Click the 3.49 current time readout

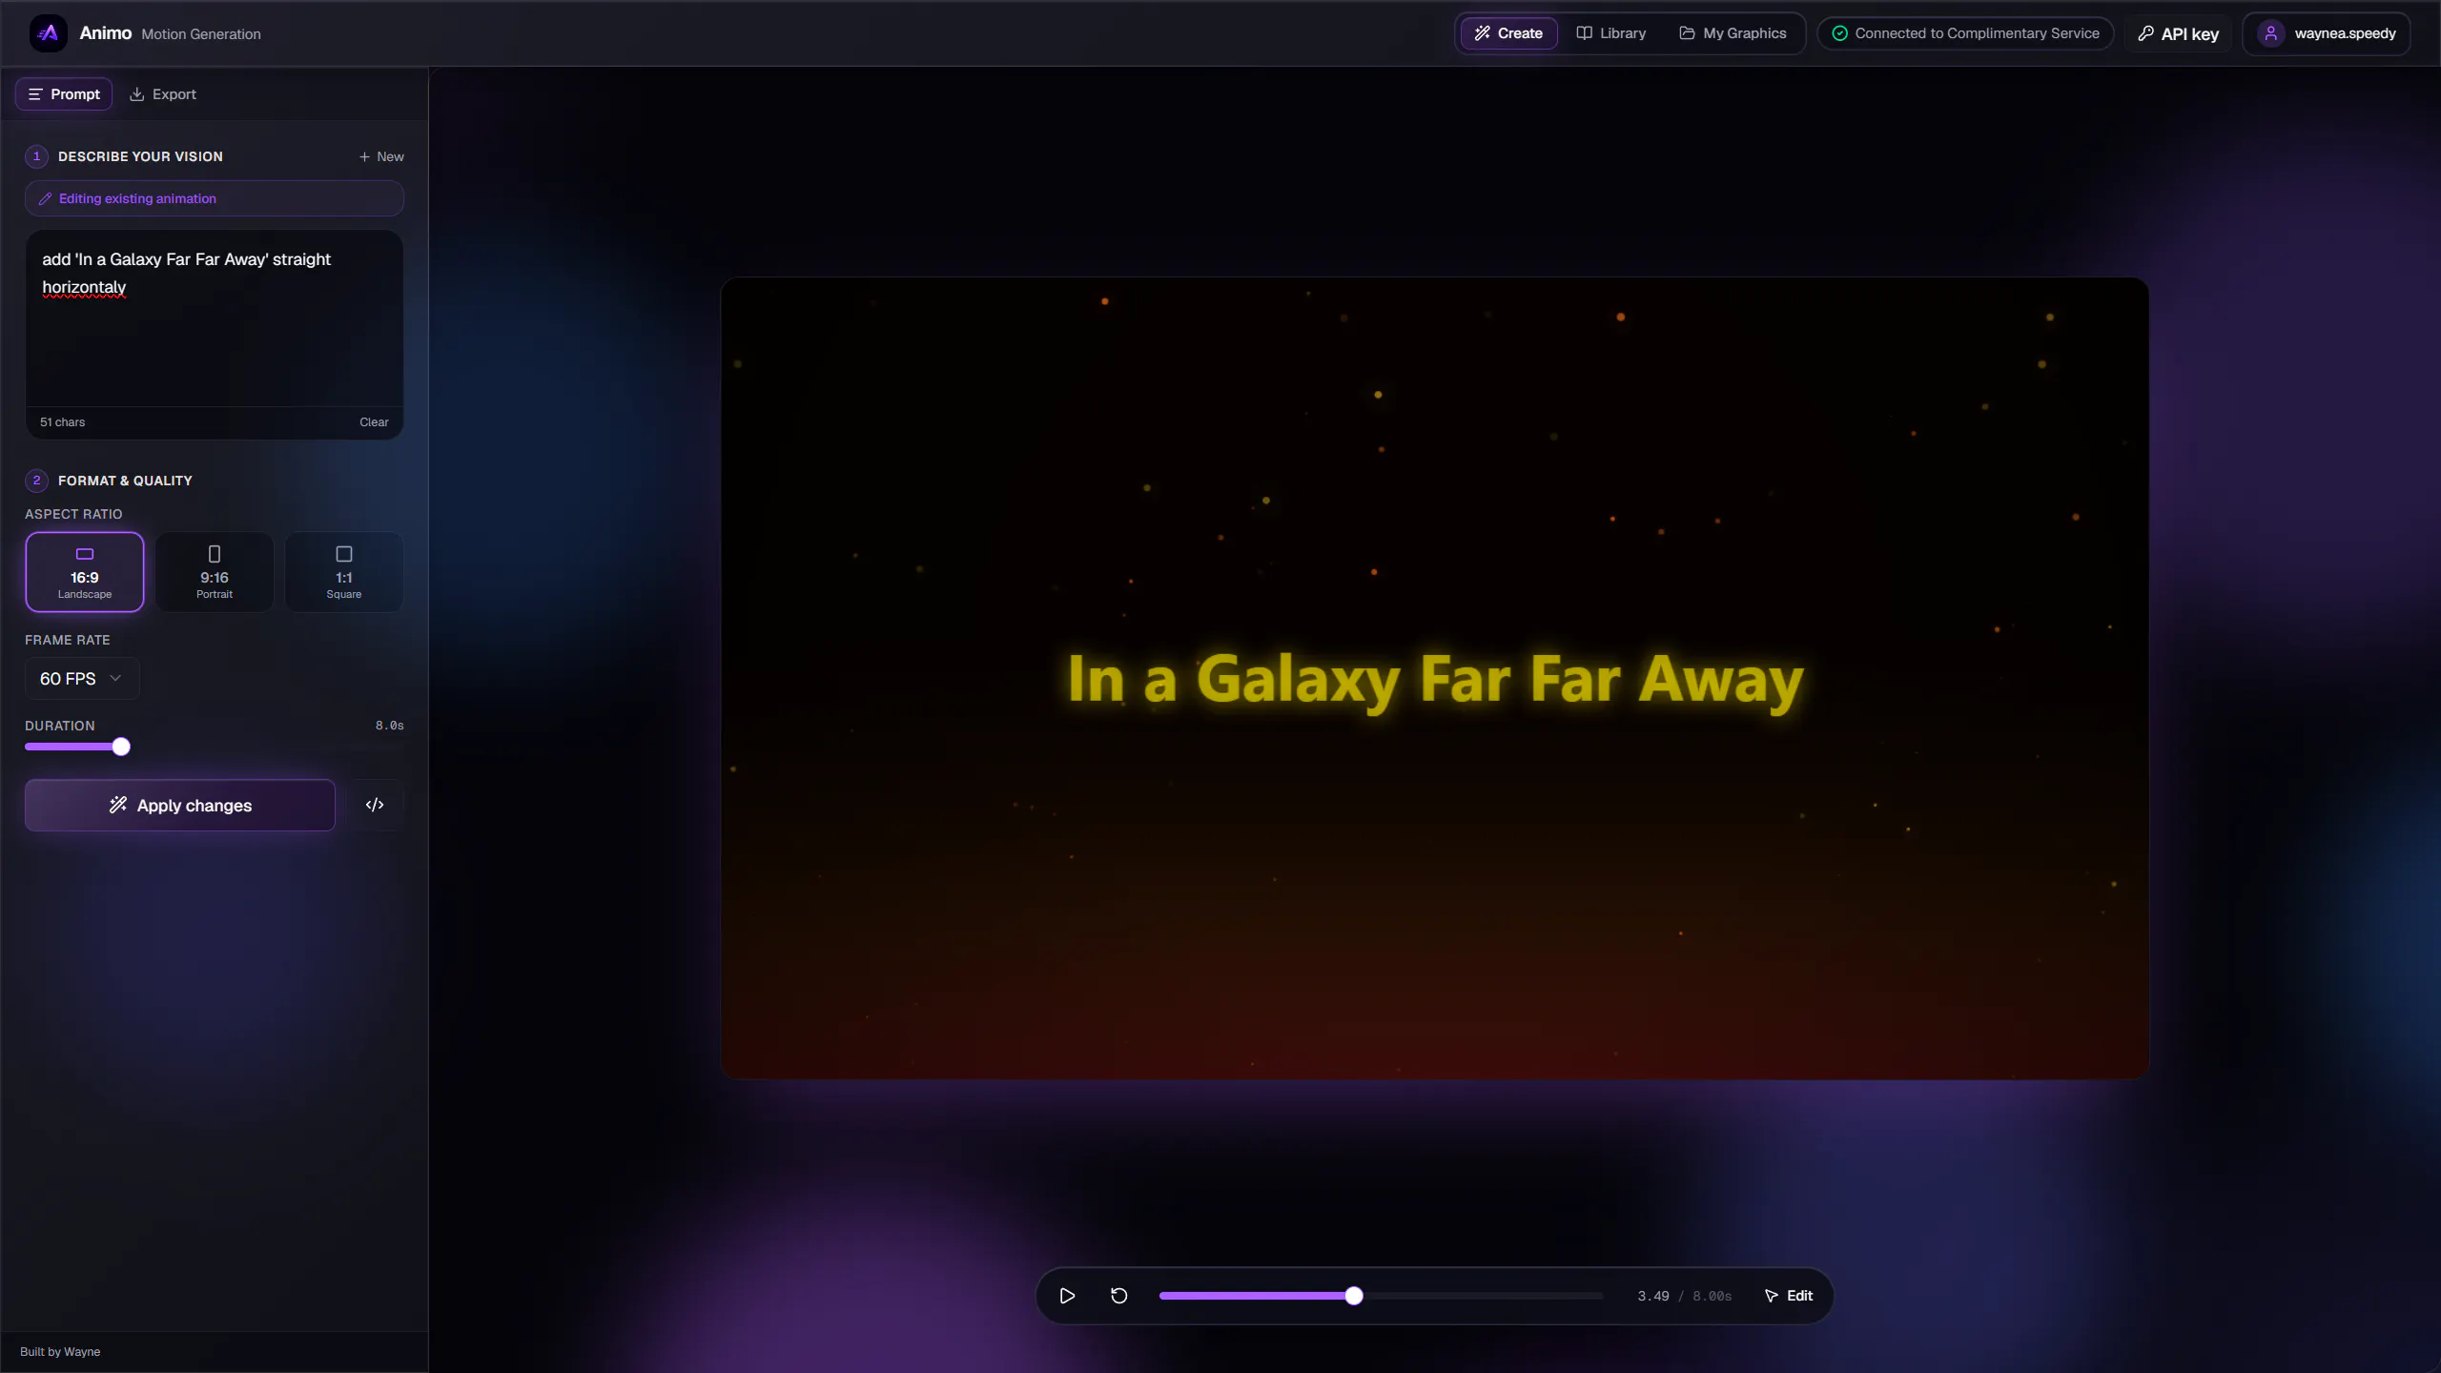1653,1297
